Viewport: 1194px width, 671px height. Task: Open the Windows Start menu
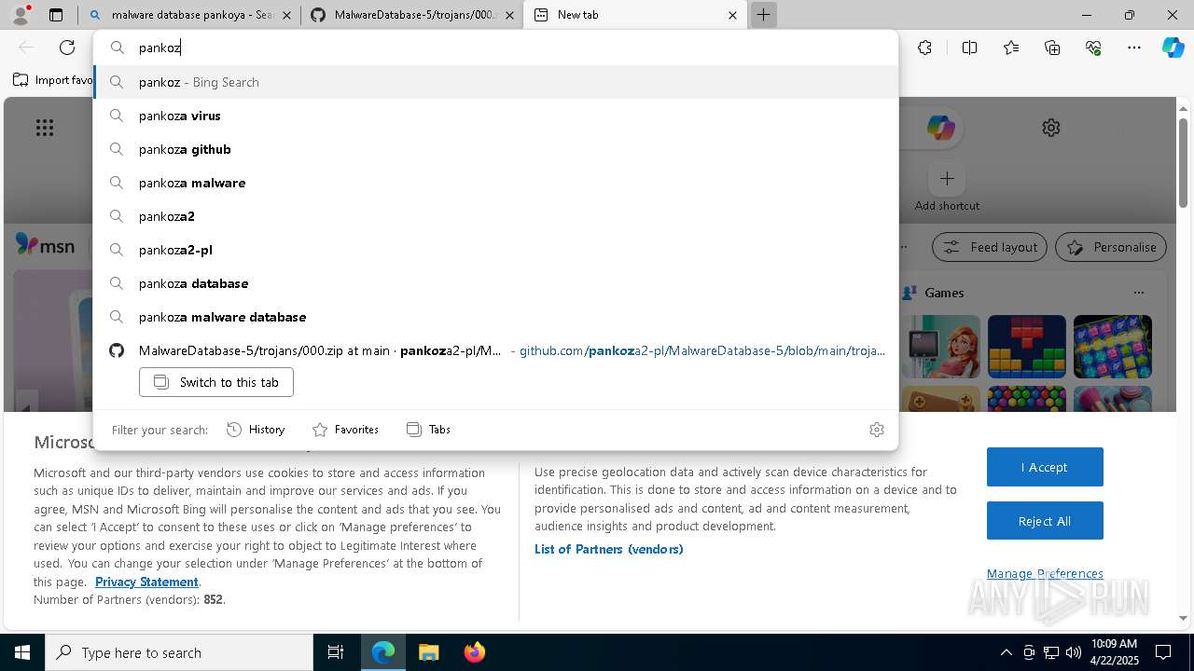click(22, 652)
